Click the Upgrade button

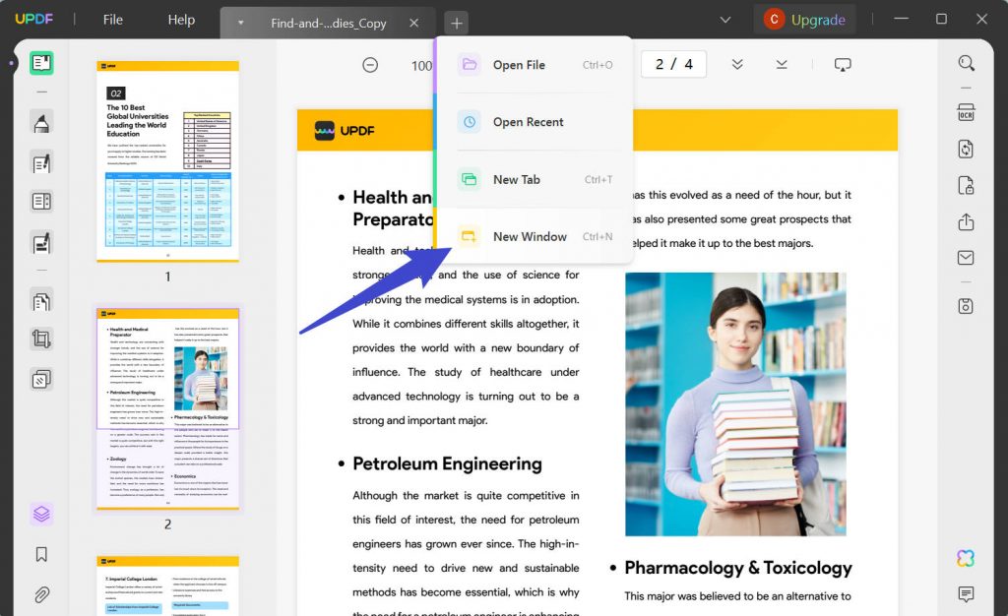(x=804, y=18)
